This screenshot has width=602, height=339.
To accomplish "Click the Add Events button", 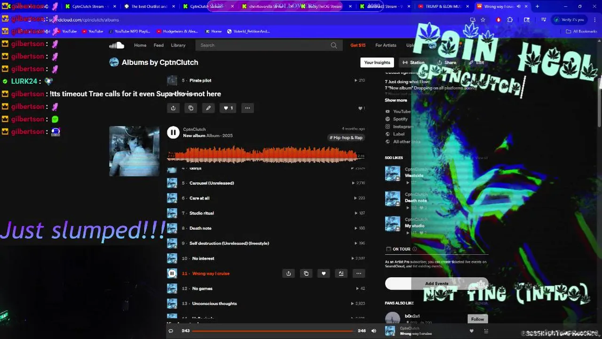I will click(x=436, y=283).
